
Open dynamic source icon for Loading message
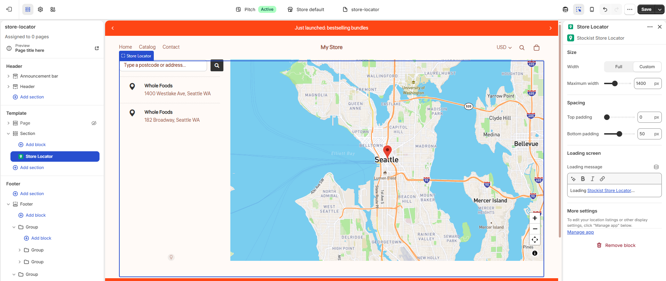[656, 167]
